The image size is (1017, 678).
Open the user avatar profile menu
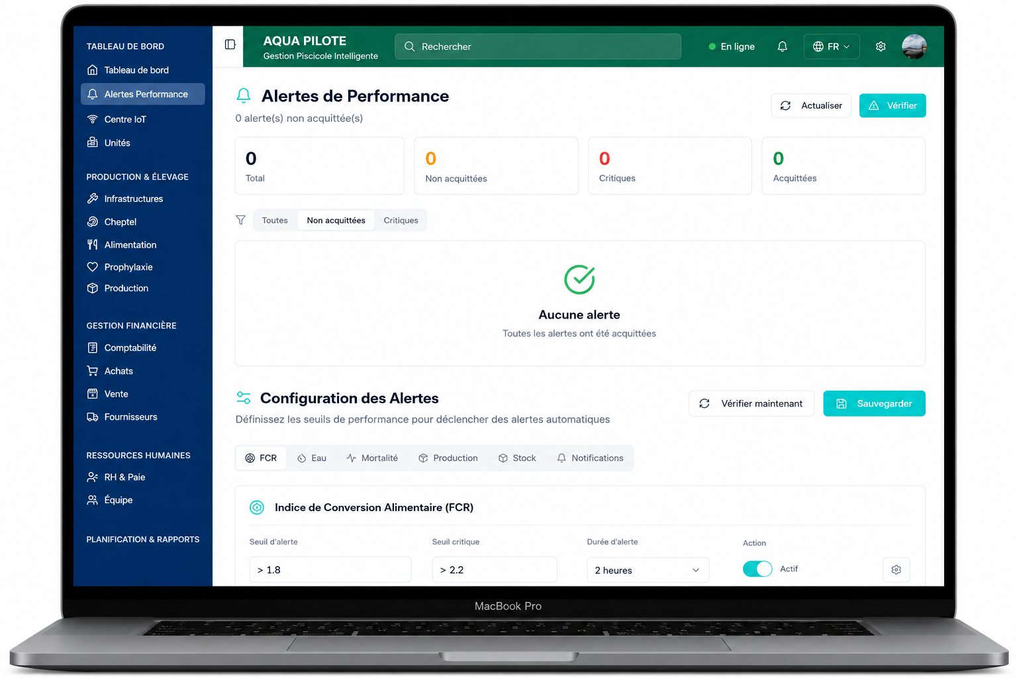pos(914,46)
